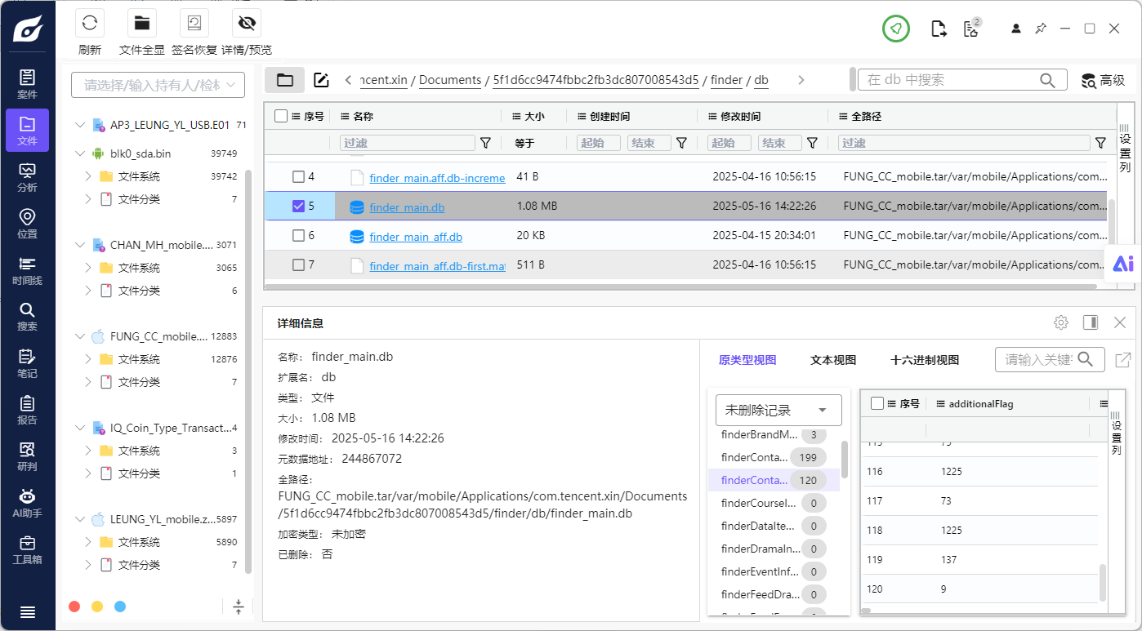Viewport: 1142px width, 631px height.
Task: Open the 请选择/输入持有人/检材 dropdown
Action: point(158,85)
